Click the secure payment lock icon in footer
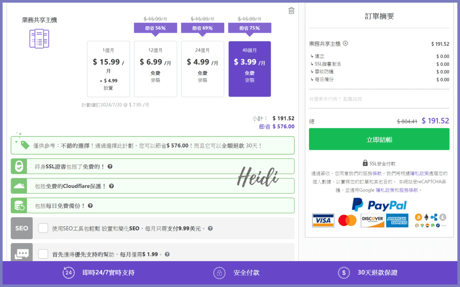Screen dimensions: 460x287 [219, 273]
